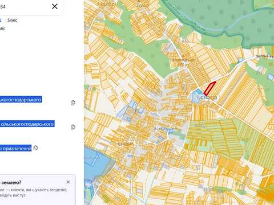Click the popup text mentioning 'геодезію'

coord(34,190)
